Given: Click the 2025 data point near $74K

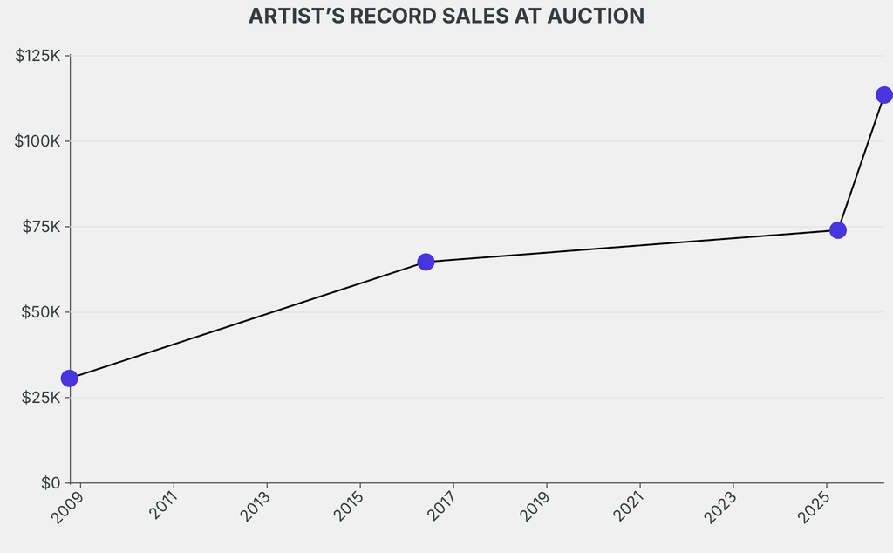Looking at the screenshot, I should pyautogui.click(x=838, y=230).
